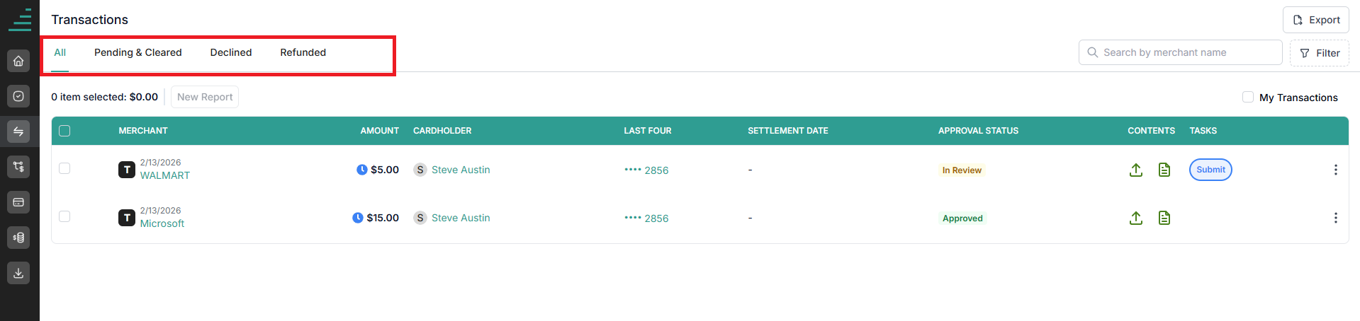Select the WALMART transaction checkbox

[x=64, y=168]
